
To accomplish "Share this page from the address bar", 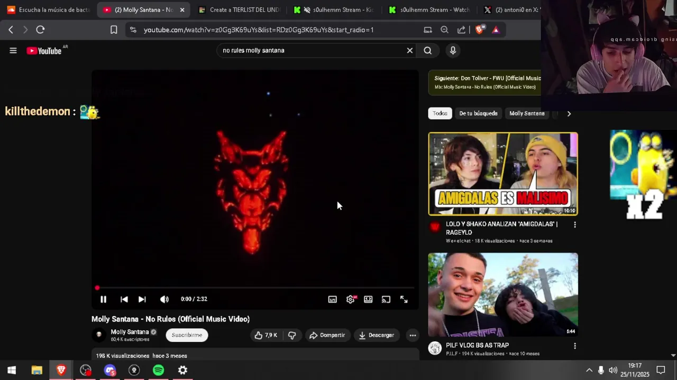I will (461, 30).
